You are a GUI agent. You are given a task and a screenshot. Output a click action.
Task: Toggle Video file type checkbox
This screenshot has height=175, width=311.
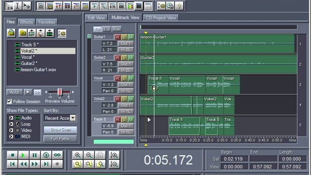11,130
